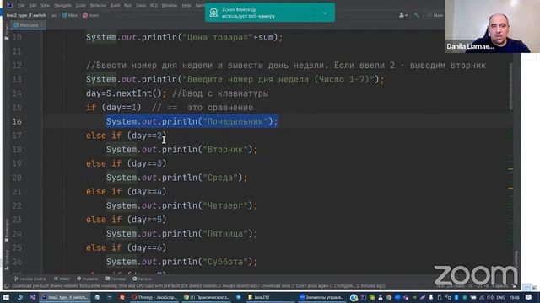Image resolution: width=540 pixels, height=303 pixels.
Task: Open the Project tool window sidebar
Action: click(x=6, y=33)
